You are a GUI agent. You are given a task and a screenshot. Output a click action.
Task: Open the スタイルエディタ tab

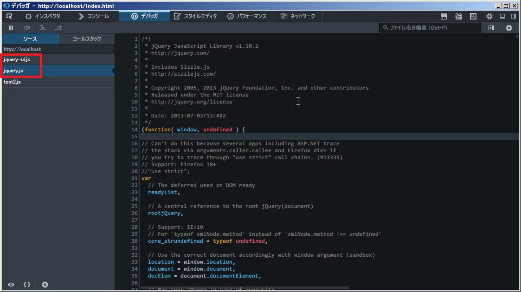195,16
